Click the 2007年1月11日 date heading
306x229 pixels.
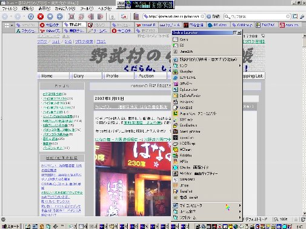pyautogui.click(x=109, y=99)
